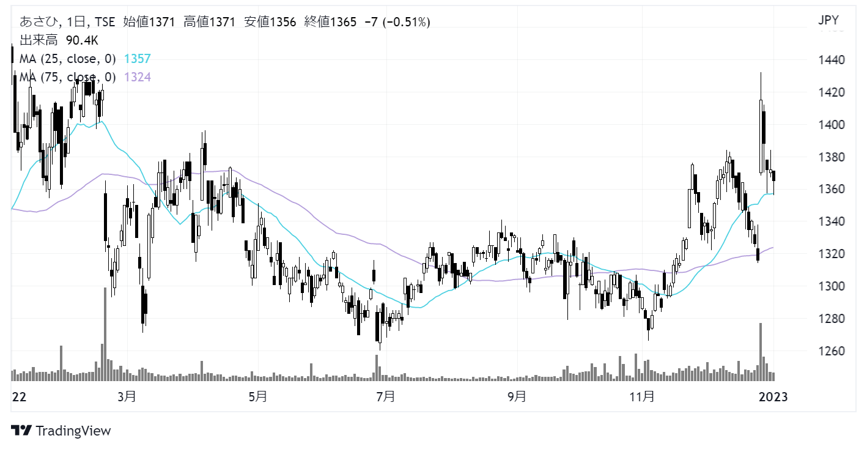
Task: Click the 9月 time axis label
Action: click(x=517, y=396)
